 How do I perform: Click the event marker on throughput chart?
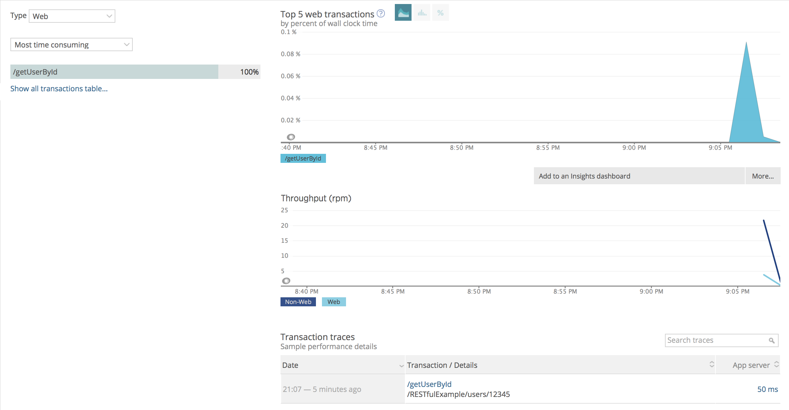coord(286,281)
